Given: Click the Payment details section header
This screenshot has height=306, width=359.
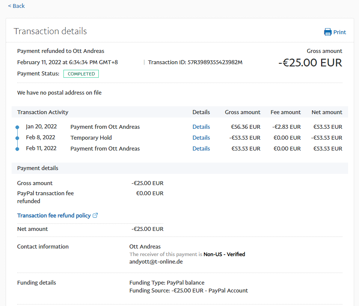Looking at the screenshot, I should pyautogui.click(x=38, y=168).
